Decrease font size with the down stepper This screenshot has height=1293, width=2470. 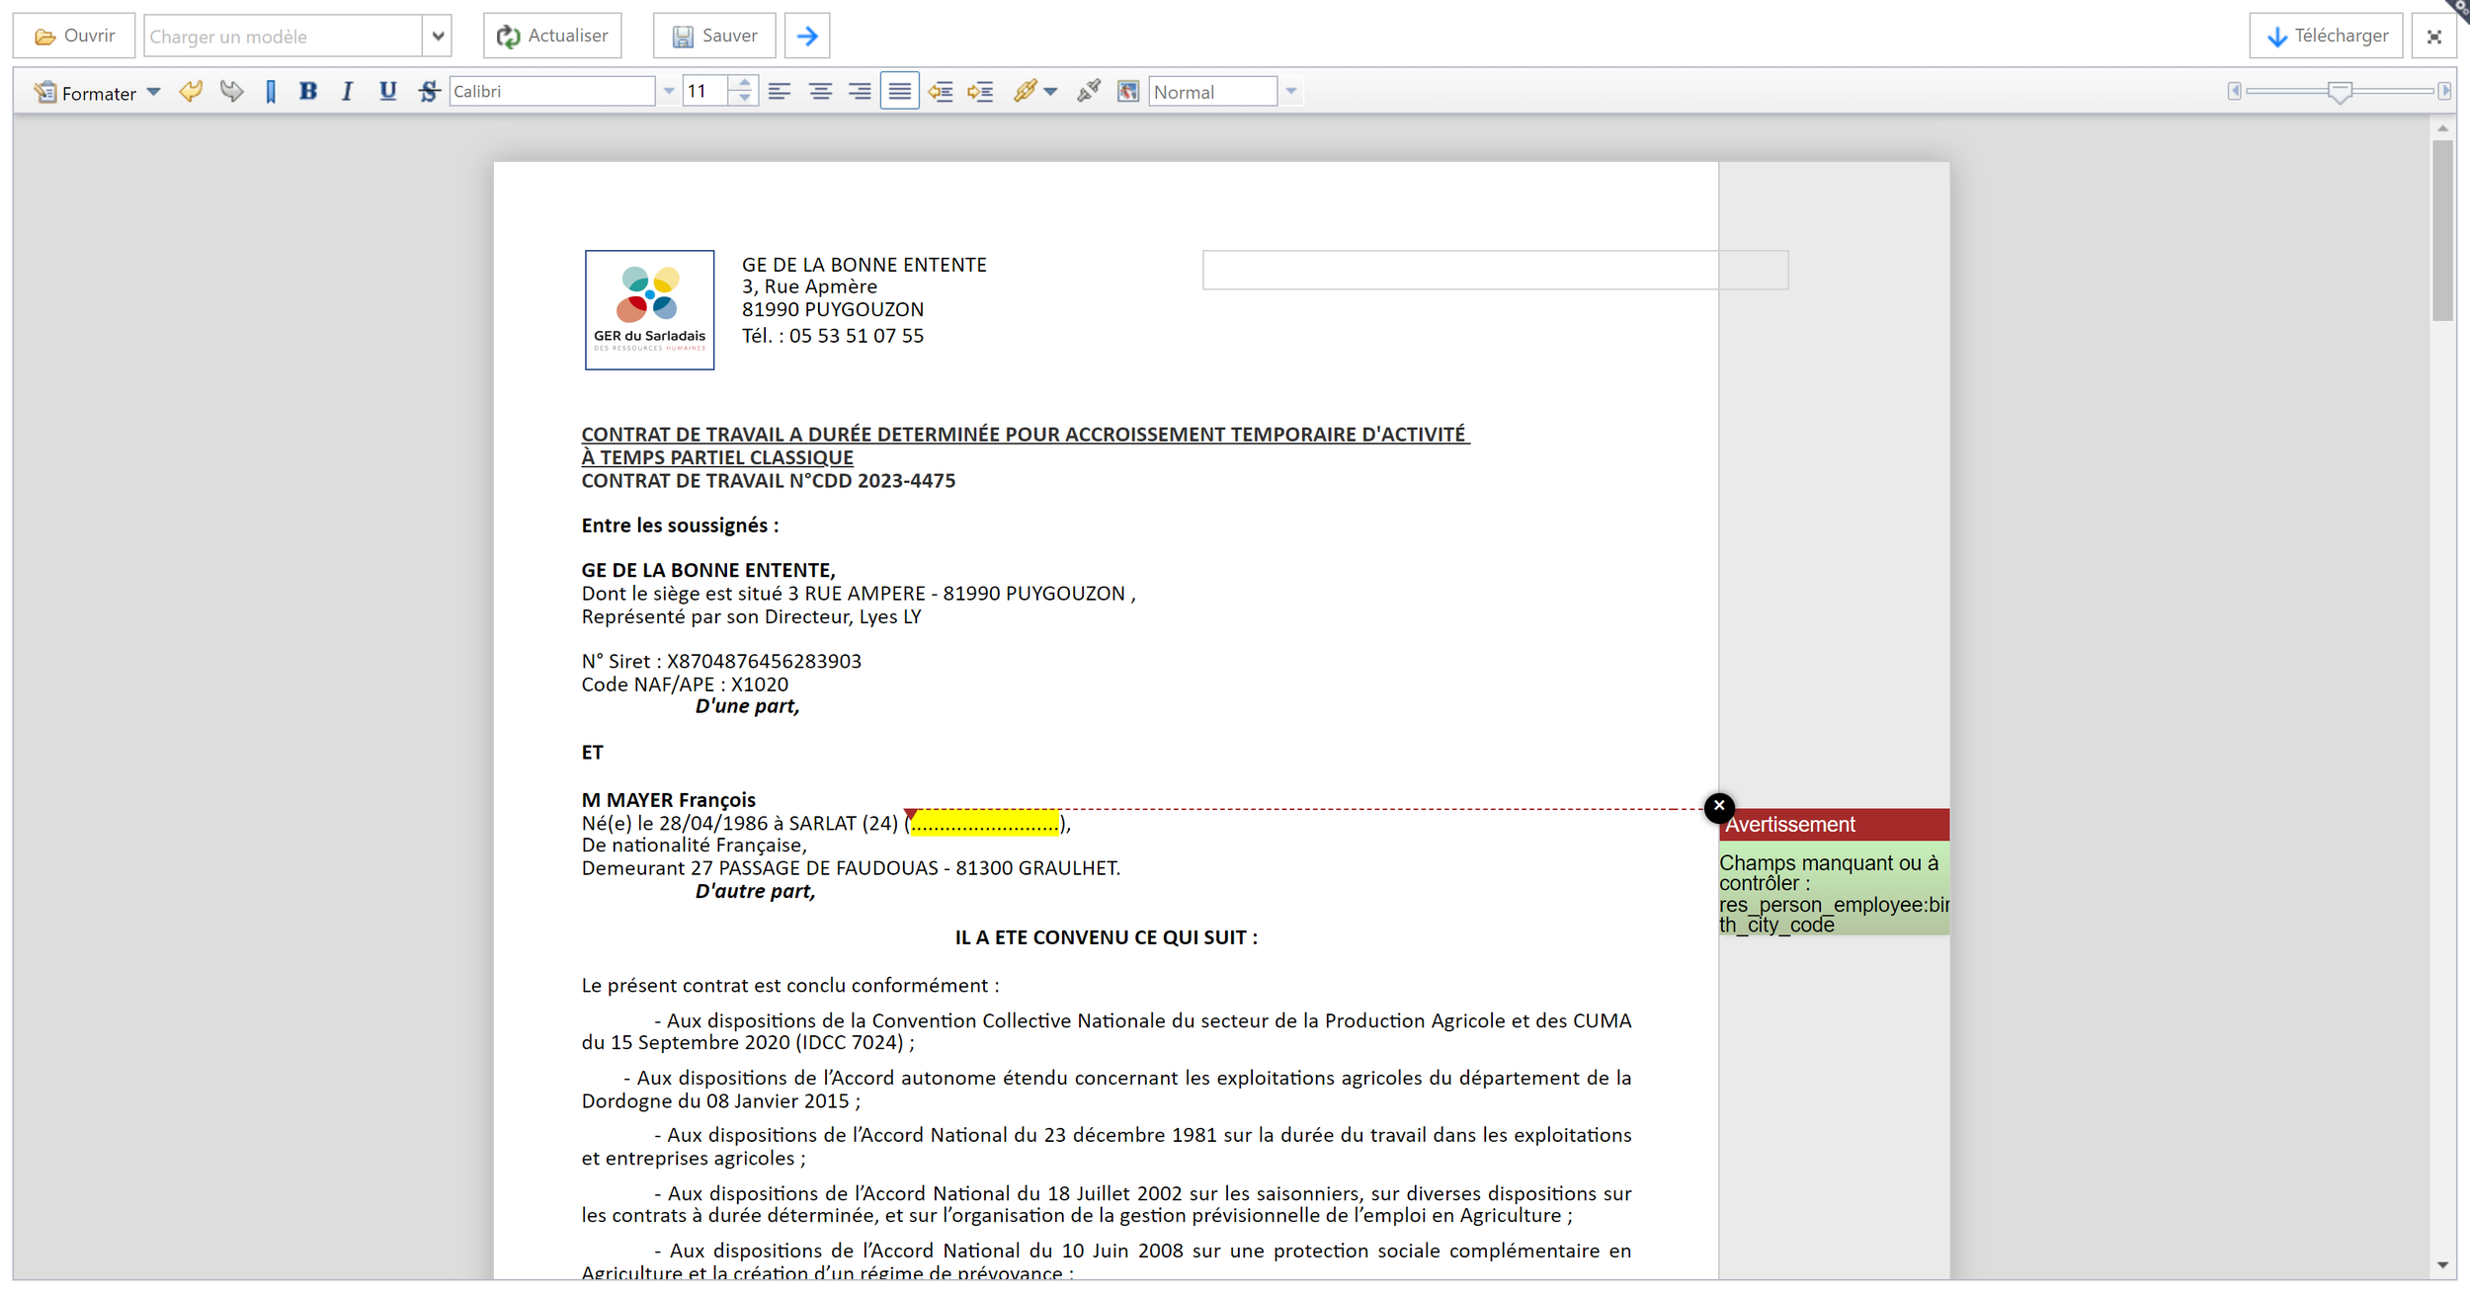[x=744, y=99]
